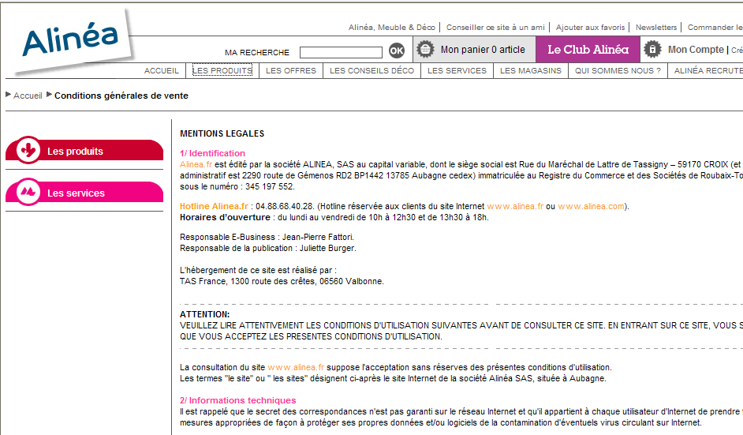The image size is (743, 435).
Task: Click TAS France hosting address line
Action: pos(282,281)
